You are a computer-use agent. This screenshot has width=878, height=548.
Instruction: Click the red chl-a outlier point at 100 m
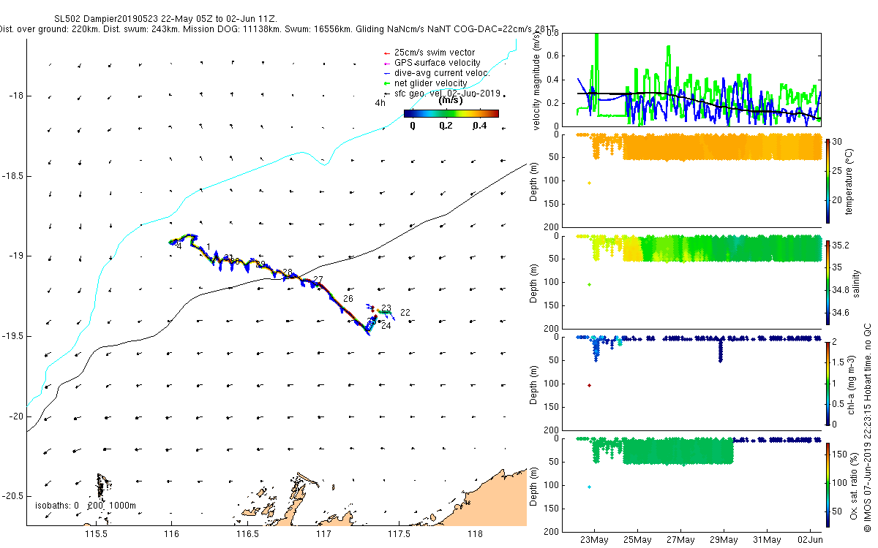tap(589, 385)
